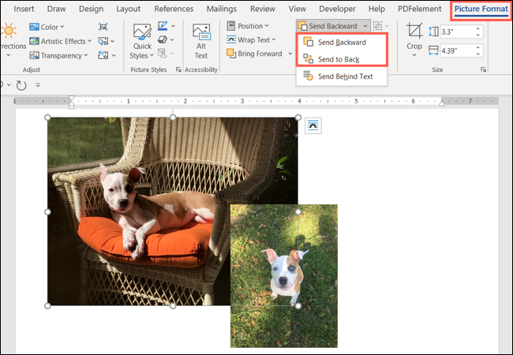The width and height of the screenshot is (513, 355).
Task: Click the layout options icon beside the picture
Action: [x=313, y=125]
